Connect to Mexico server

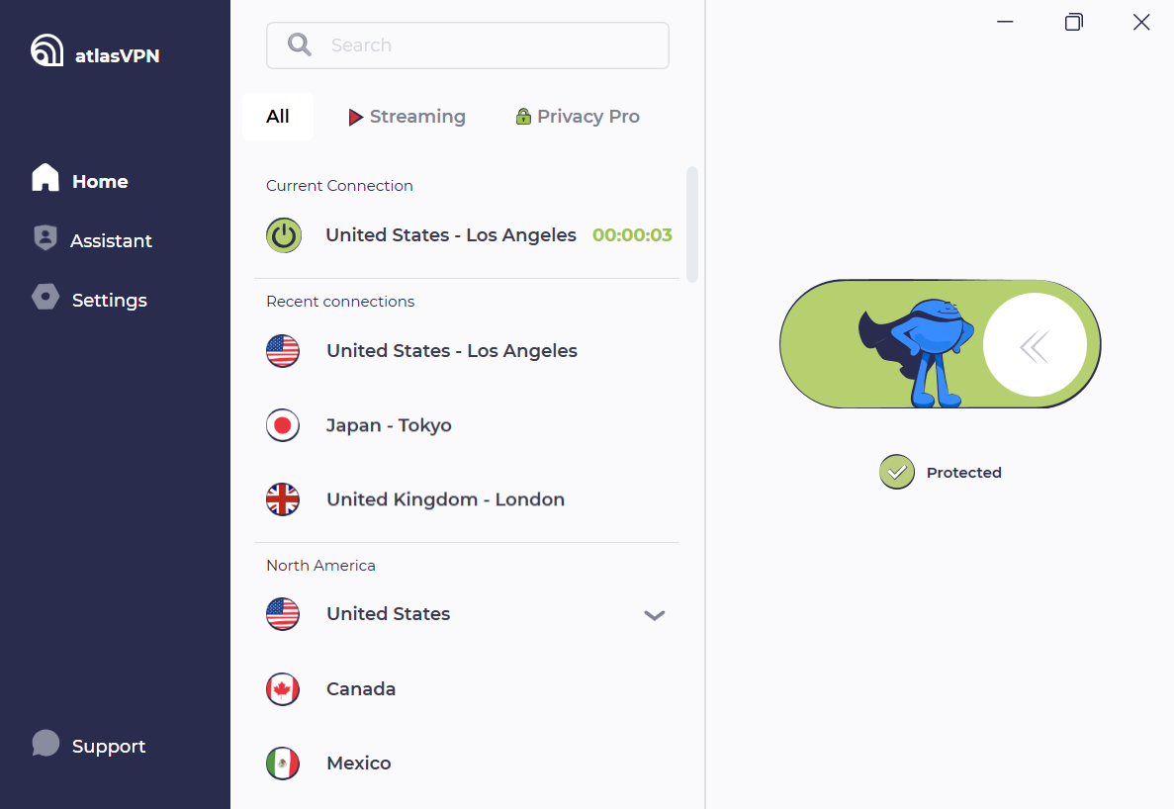click(x=467, y=764)
